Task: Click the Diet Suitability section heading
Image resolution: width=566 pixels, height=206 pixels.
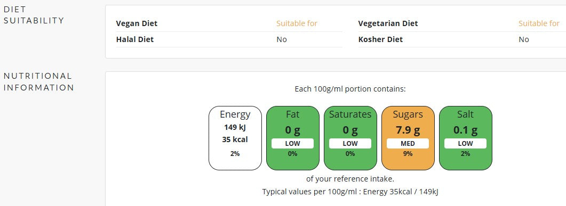Action: click(x=34, y=15)
